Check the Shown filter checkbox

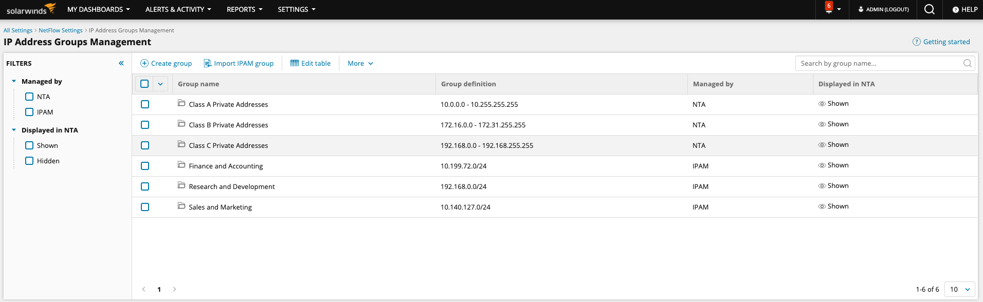click(x=29, y=145)
